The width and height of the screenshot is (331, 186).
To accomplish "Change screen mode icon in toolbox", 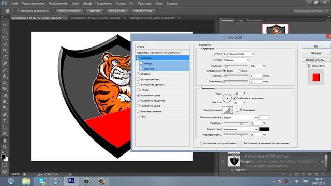I will click(5, 172).
